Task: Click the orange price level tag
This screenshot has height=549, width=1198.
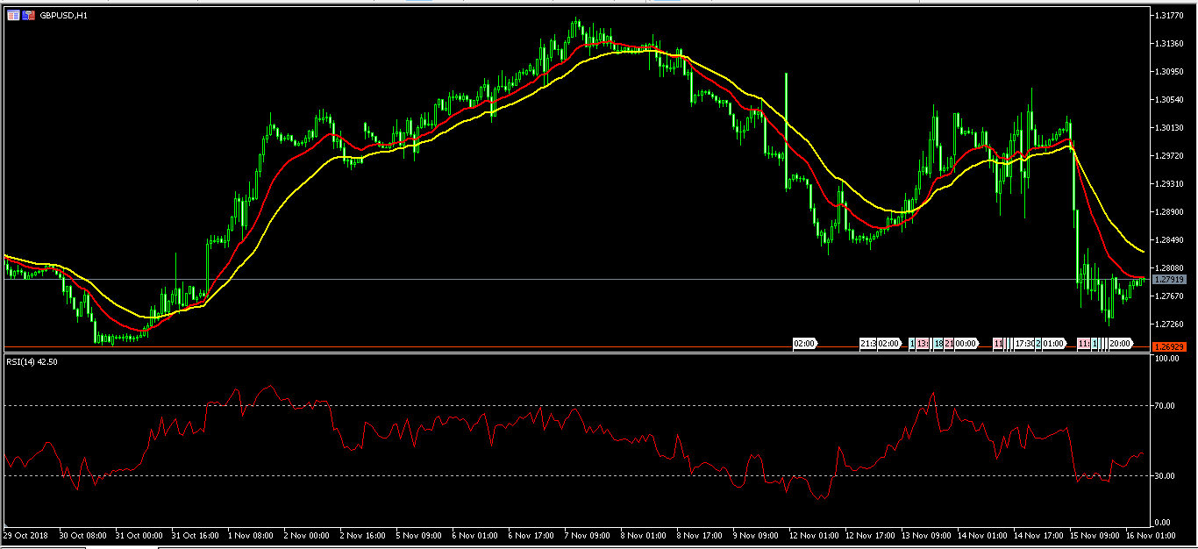Action: 1169,347
